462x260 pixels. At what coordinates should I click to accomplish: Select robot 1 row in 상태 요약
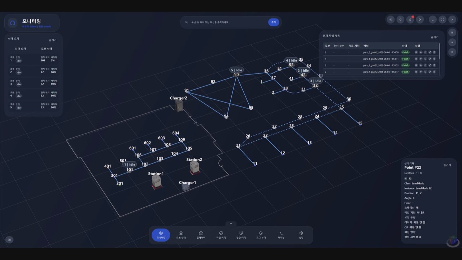[34, 59]
